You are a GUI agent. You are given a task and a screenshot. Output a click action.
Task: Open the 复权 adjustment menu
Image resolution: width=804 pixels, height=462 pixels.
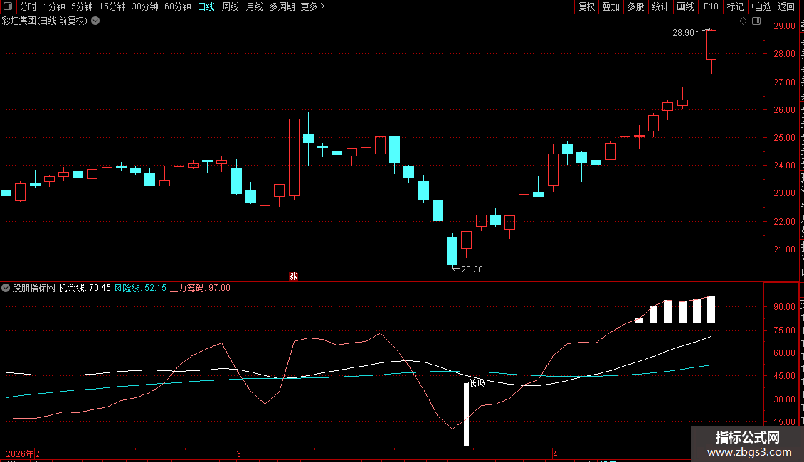(x=586, y=6)
